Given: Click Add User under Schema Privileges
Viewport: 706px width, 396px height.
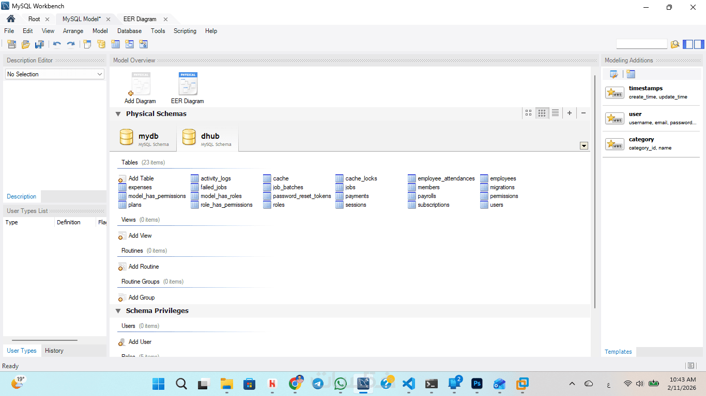Looking at the screenshot, I should coord(135,342).
